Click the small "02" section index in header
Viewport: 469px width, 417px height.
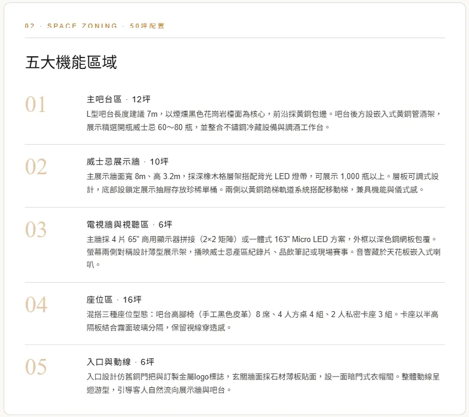(29, 26)
